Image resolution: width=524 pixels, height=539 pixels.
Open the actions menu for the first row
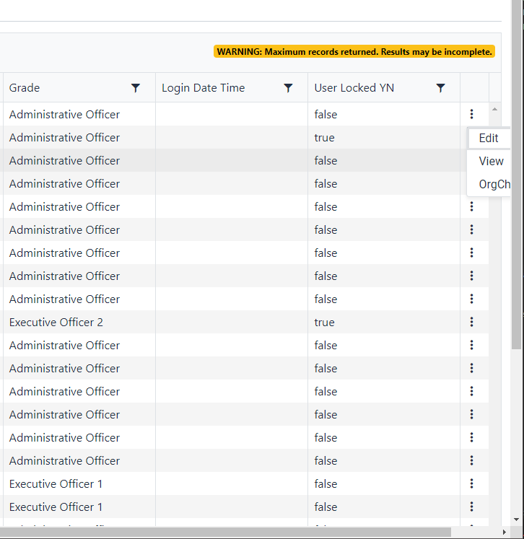[x=471, y=114]
